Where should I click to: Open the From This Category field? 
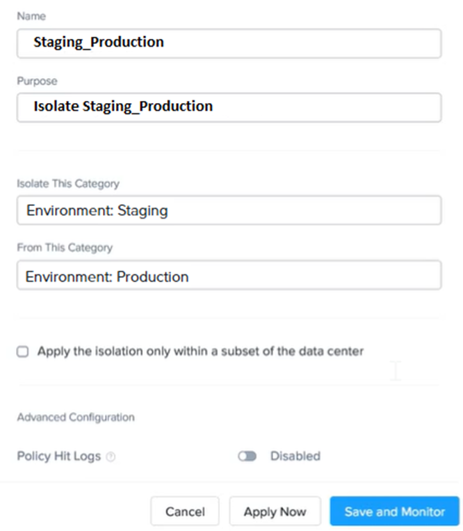pyautogui.click(x=229, y=276)
